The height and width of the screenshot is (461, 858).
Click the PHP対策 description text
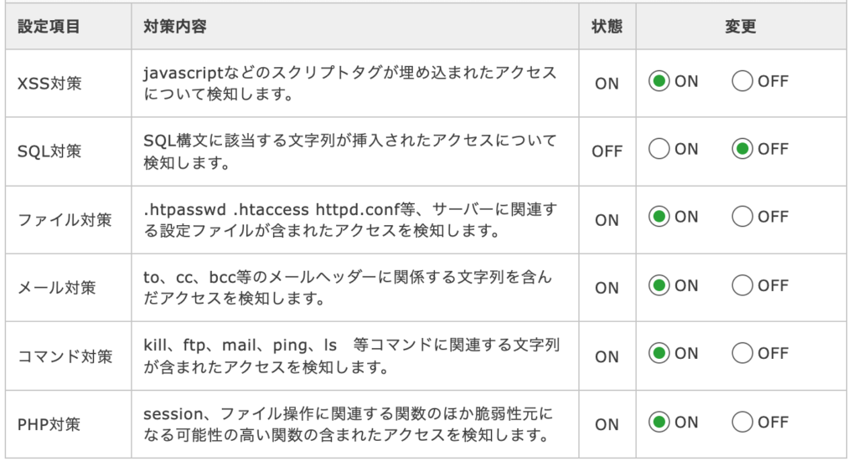coord(348,424)
